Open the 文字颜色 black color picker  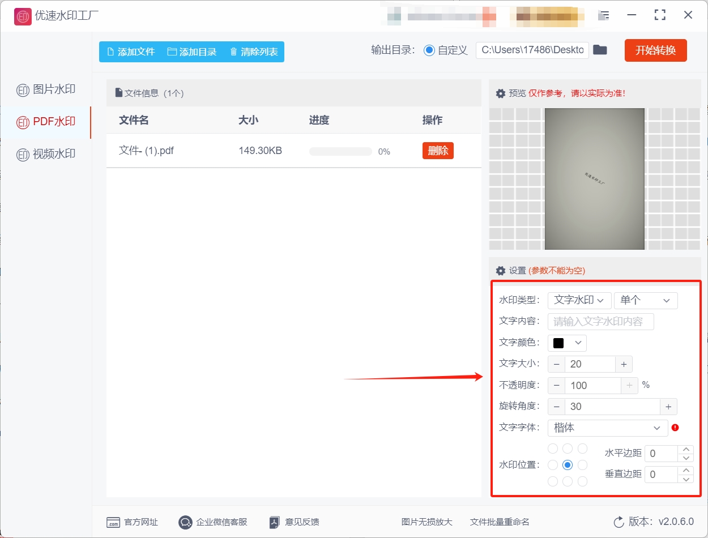pyautogui.click(x=566, y=343)
